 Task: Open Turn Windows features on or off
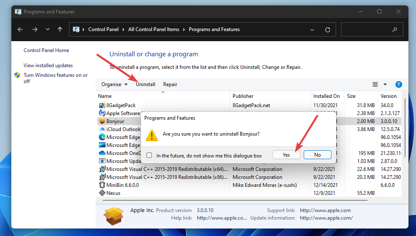point(56,78)
